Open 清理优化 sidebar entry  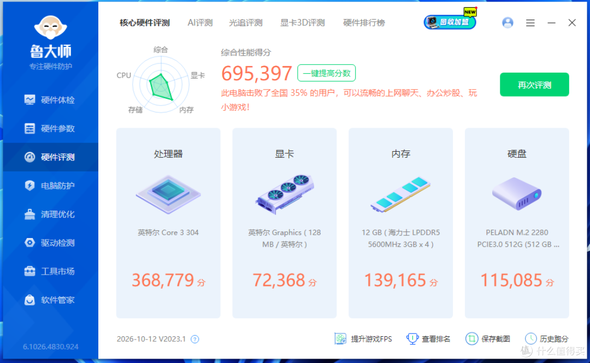coord(50,215)
